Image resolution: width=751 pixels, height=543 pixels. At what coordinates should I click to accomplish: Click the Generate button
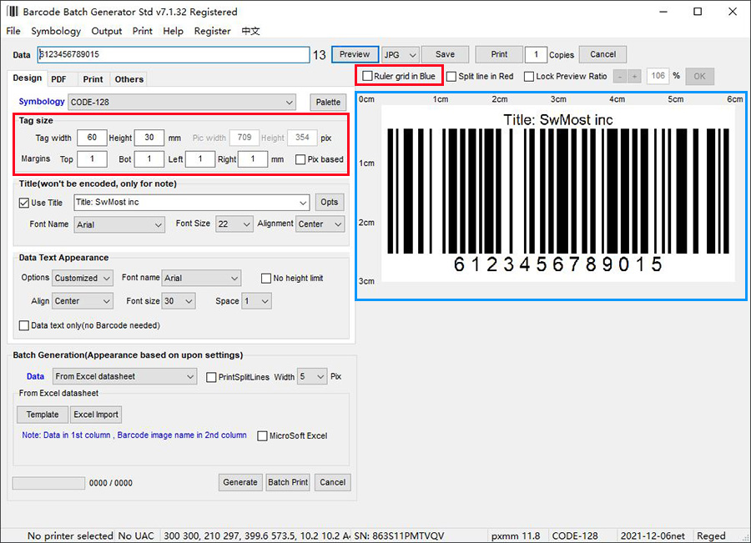click(240, 483)
